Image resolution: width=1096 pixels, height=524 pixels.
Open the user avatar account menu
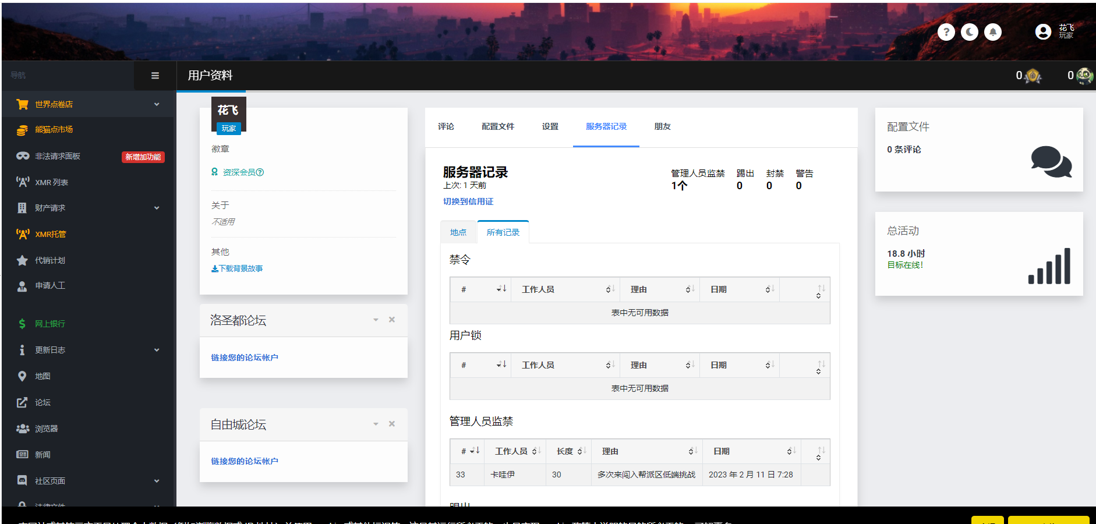point(1043,32)
